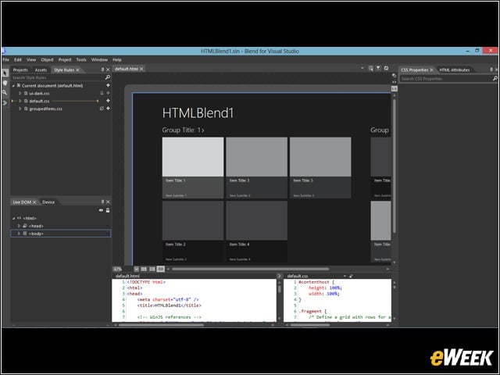
Task: Switch to the Projects tab
Action: point(20,70)
